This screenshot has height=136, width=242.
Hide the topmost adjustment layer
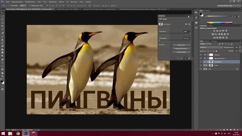pyautogui.click(x=201, y=55)
